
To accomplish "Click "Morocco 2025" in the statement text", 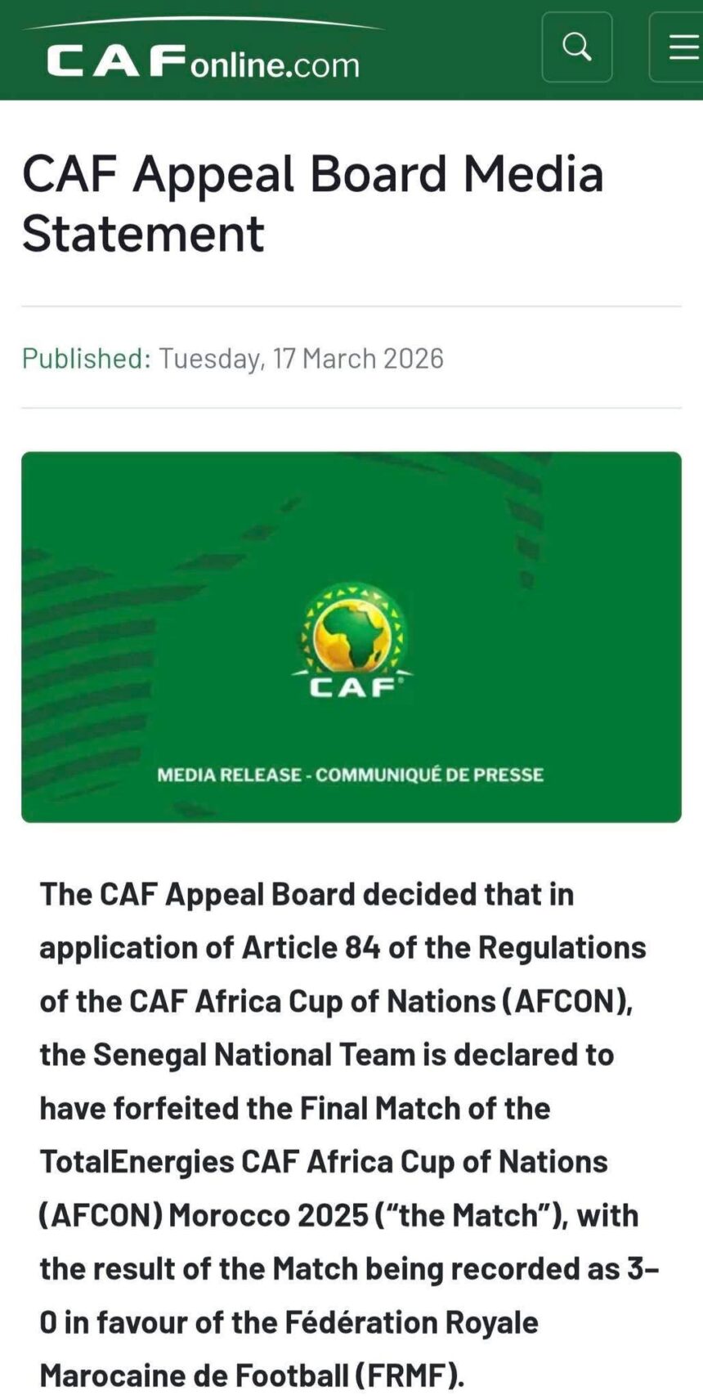I will [268, 1215].
